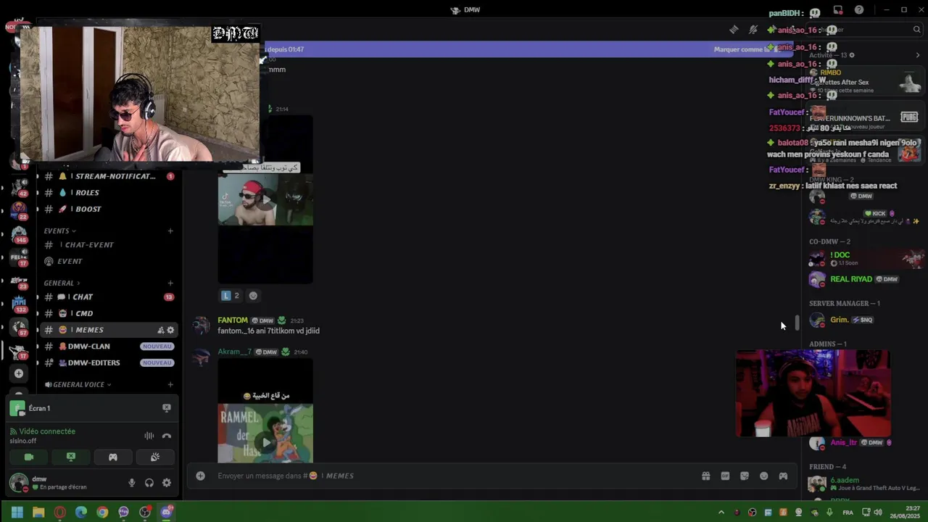Image resolution: width=928 pixels, height=522 pixels.
Task: Open the inbox icon in the title bar
Action: (x=838, y=10)
